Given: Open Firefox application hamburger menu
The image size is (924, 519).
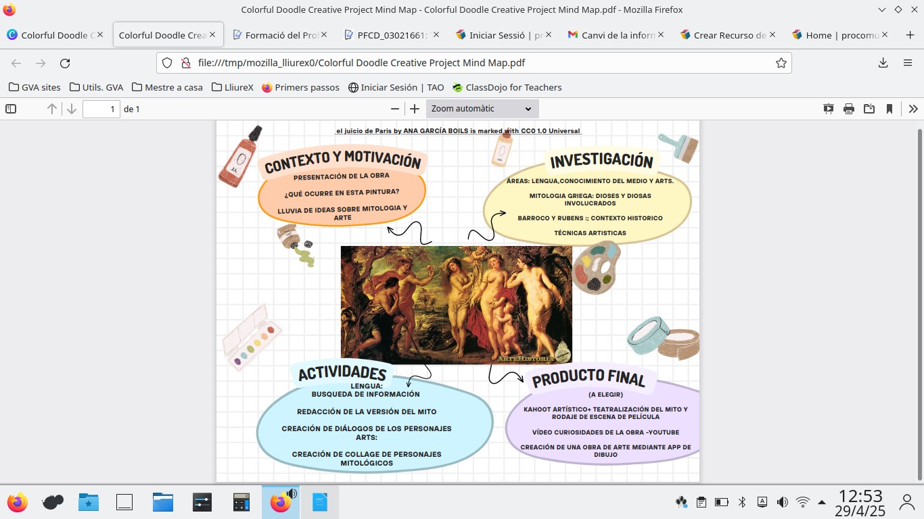Looking at the screenshot, I should pyautogui.click(x=908, y=63).
